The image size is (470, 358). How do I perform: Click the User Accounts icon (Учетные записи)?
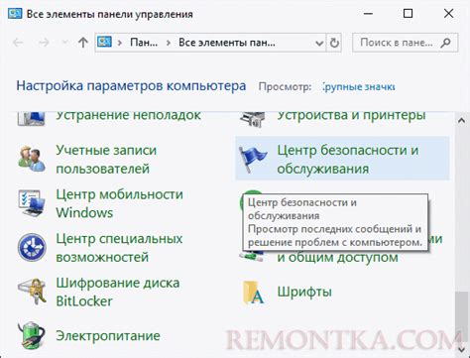32,159
